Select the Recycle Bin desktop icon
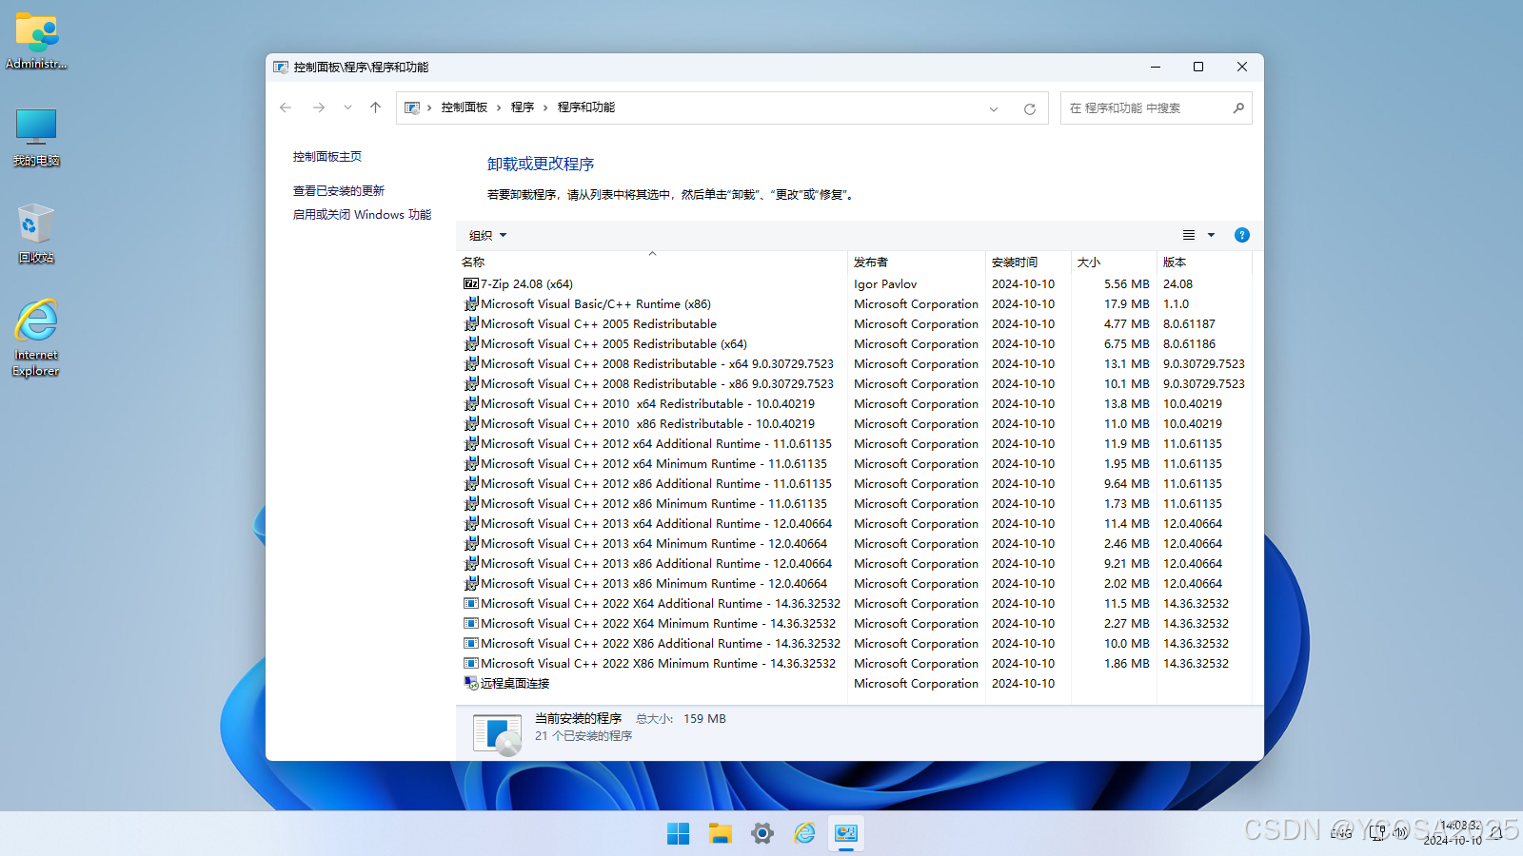The height and width of the screenshot is (856, 1523). click(x=36, y=233)
